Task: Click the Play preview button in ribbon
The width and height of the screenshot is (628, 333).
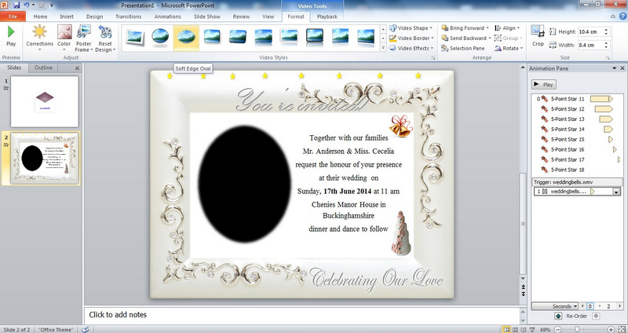Action: pos(11,36)
